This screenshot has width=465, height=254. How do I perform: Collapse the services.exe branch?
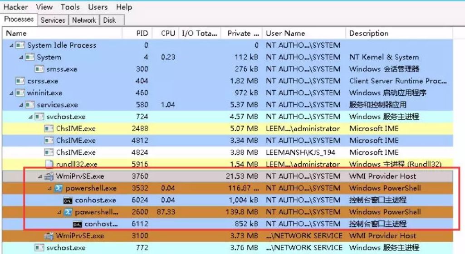coord(21,105)
